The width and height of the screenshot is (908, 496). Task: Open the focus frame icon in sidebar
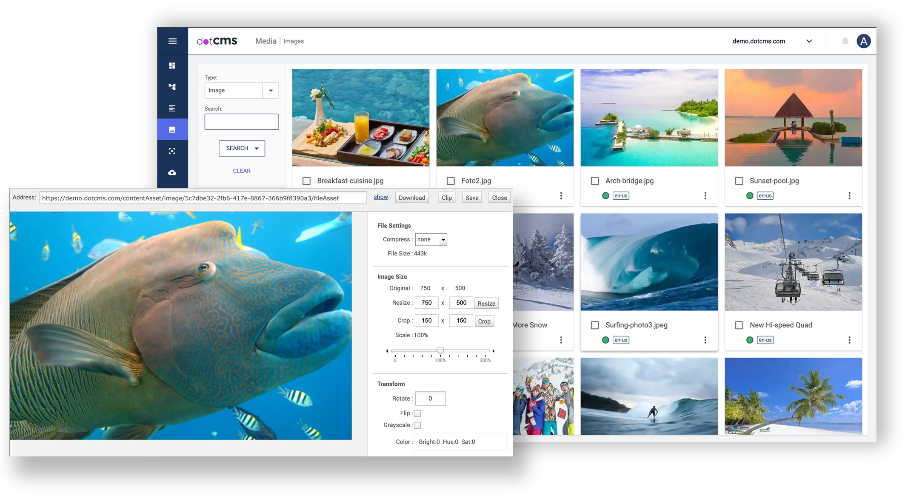[172, 151]
